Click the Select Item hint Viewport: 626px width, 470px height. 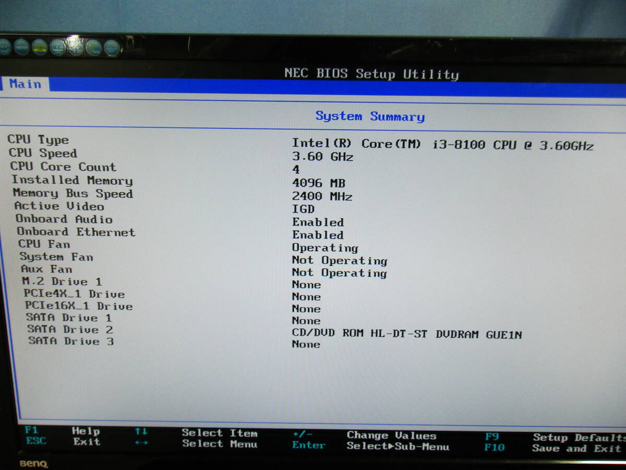click(x=220, y=433)
